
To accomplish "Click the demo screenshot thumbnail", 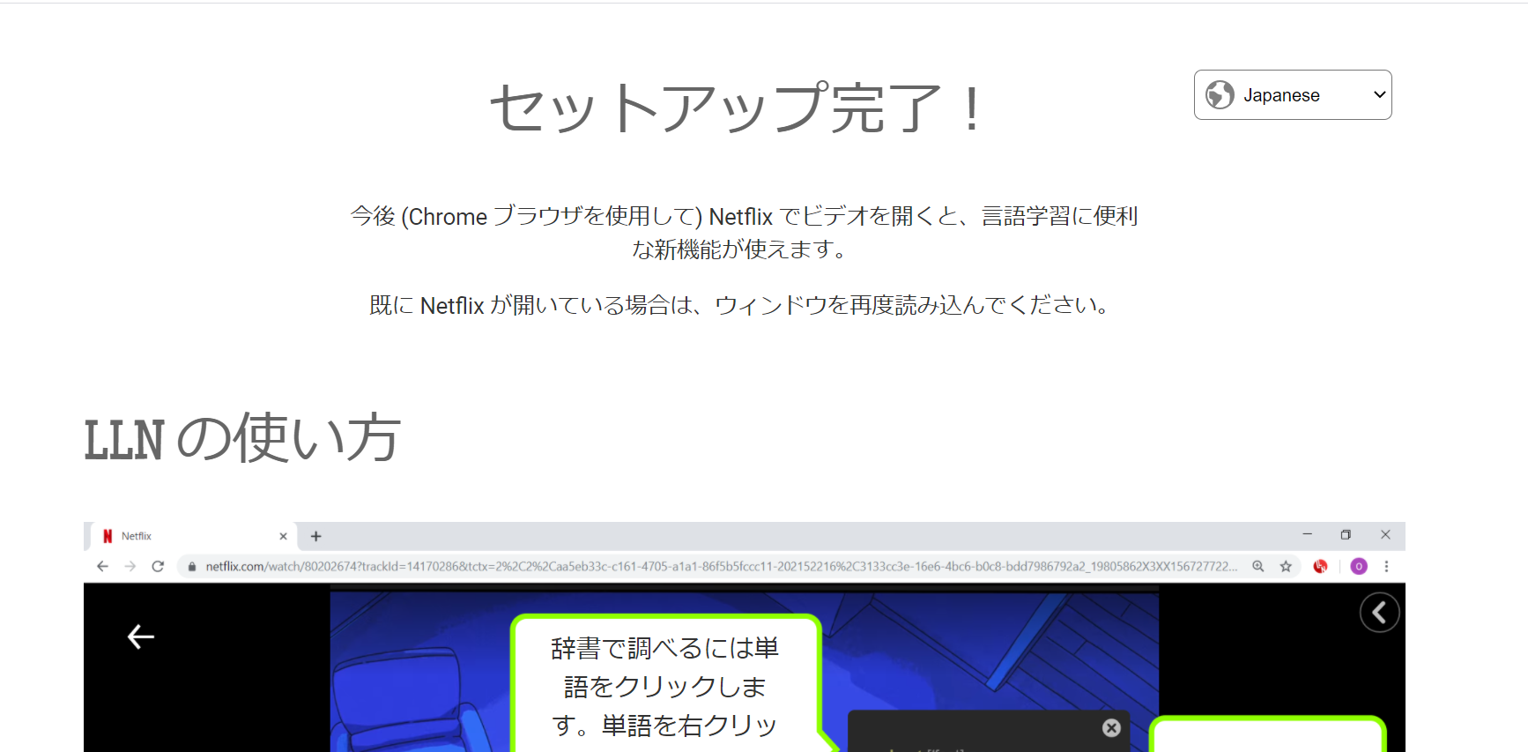I will 745,637.
